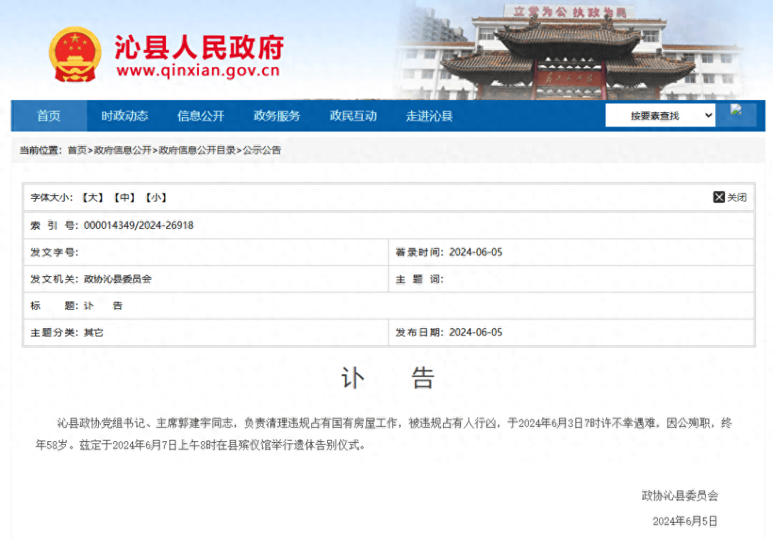Viewport: 773px width, 540px height.
Task: Click the 著录时间 date 2024-06-05
Action: click(x=476, y=252)
